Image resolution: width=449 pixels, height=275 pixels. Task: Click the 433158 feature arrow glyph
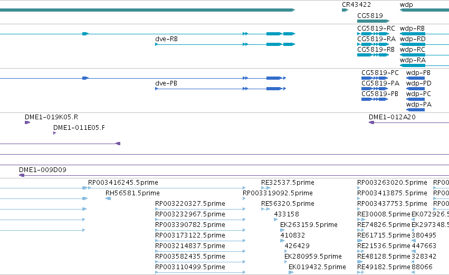point(276,220)
